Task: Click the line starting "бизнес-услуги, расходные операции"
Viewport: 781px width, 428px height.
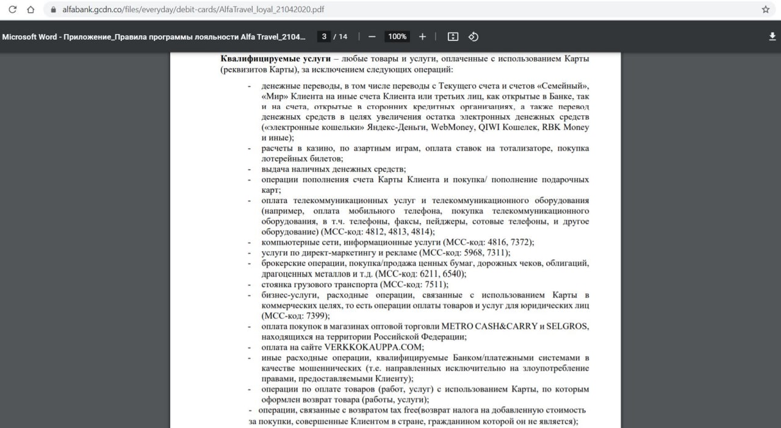Action: pos(425,295)
